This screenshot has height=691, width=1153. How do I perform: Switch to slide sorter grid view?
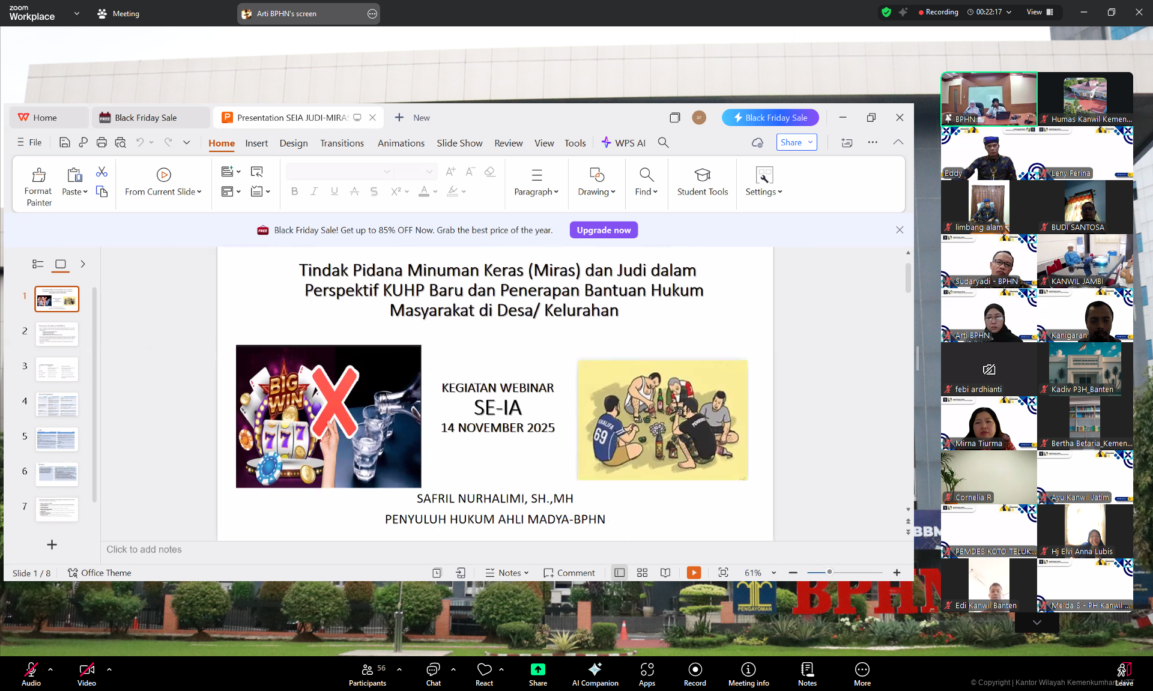click(642, 573)
